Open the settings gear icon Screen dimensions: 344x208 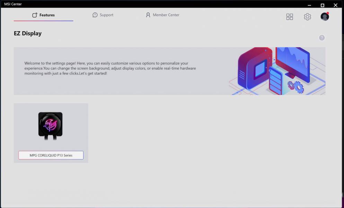[x=307, y=17]
